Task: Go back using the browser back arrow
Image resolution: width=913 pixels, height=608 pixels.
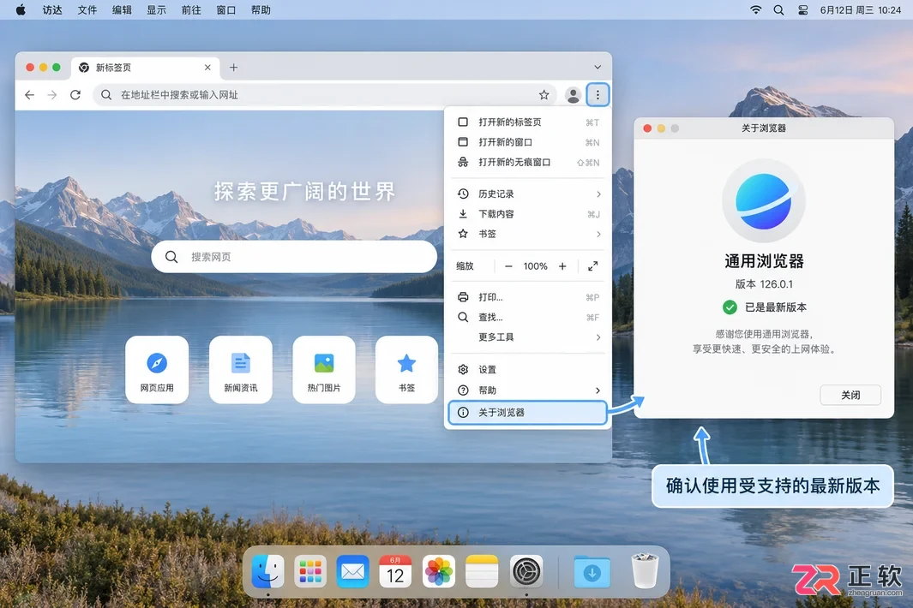Action: click(x=30, y=95)
